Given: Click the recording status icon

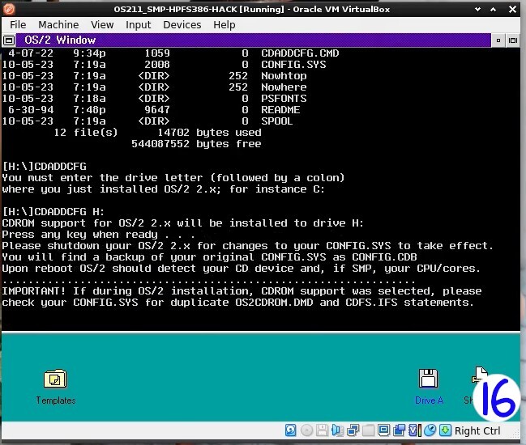Looking at the screenshot, I should [399, 430].
